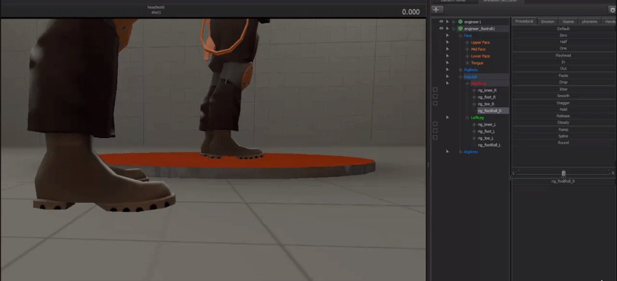Image resolution: width=617 pixels, height=281 pixels.
Task: Tick the checkbox for rig_toe_L
Action: 435,137
